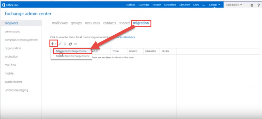Open compliance management in sidebar
262x119 pixels.
[21, 40]
